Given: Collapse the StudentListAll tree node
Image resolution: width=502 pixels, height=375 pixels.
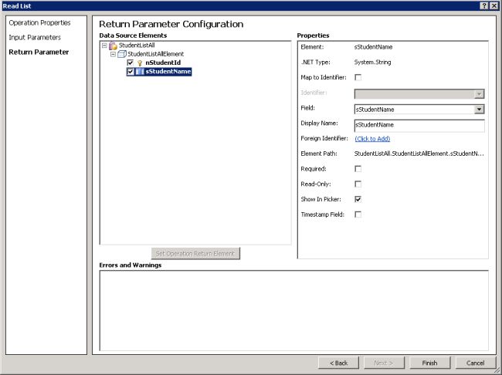Looking at the screenshot, I should click(x=104, y=46).
